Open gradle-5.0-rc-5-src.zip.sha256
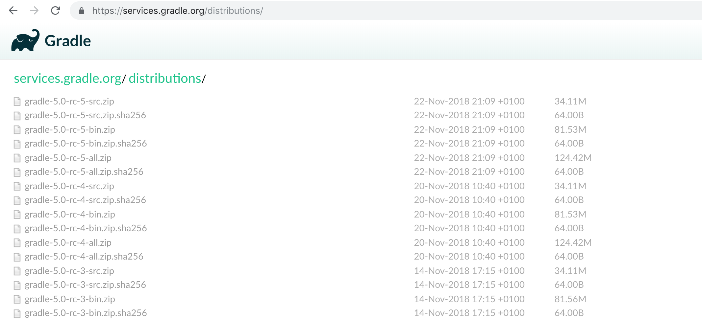 [85, 115]
